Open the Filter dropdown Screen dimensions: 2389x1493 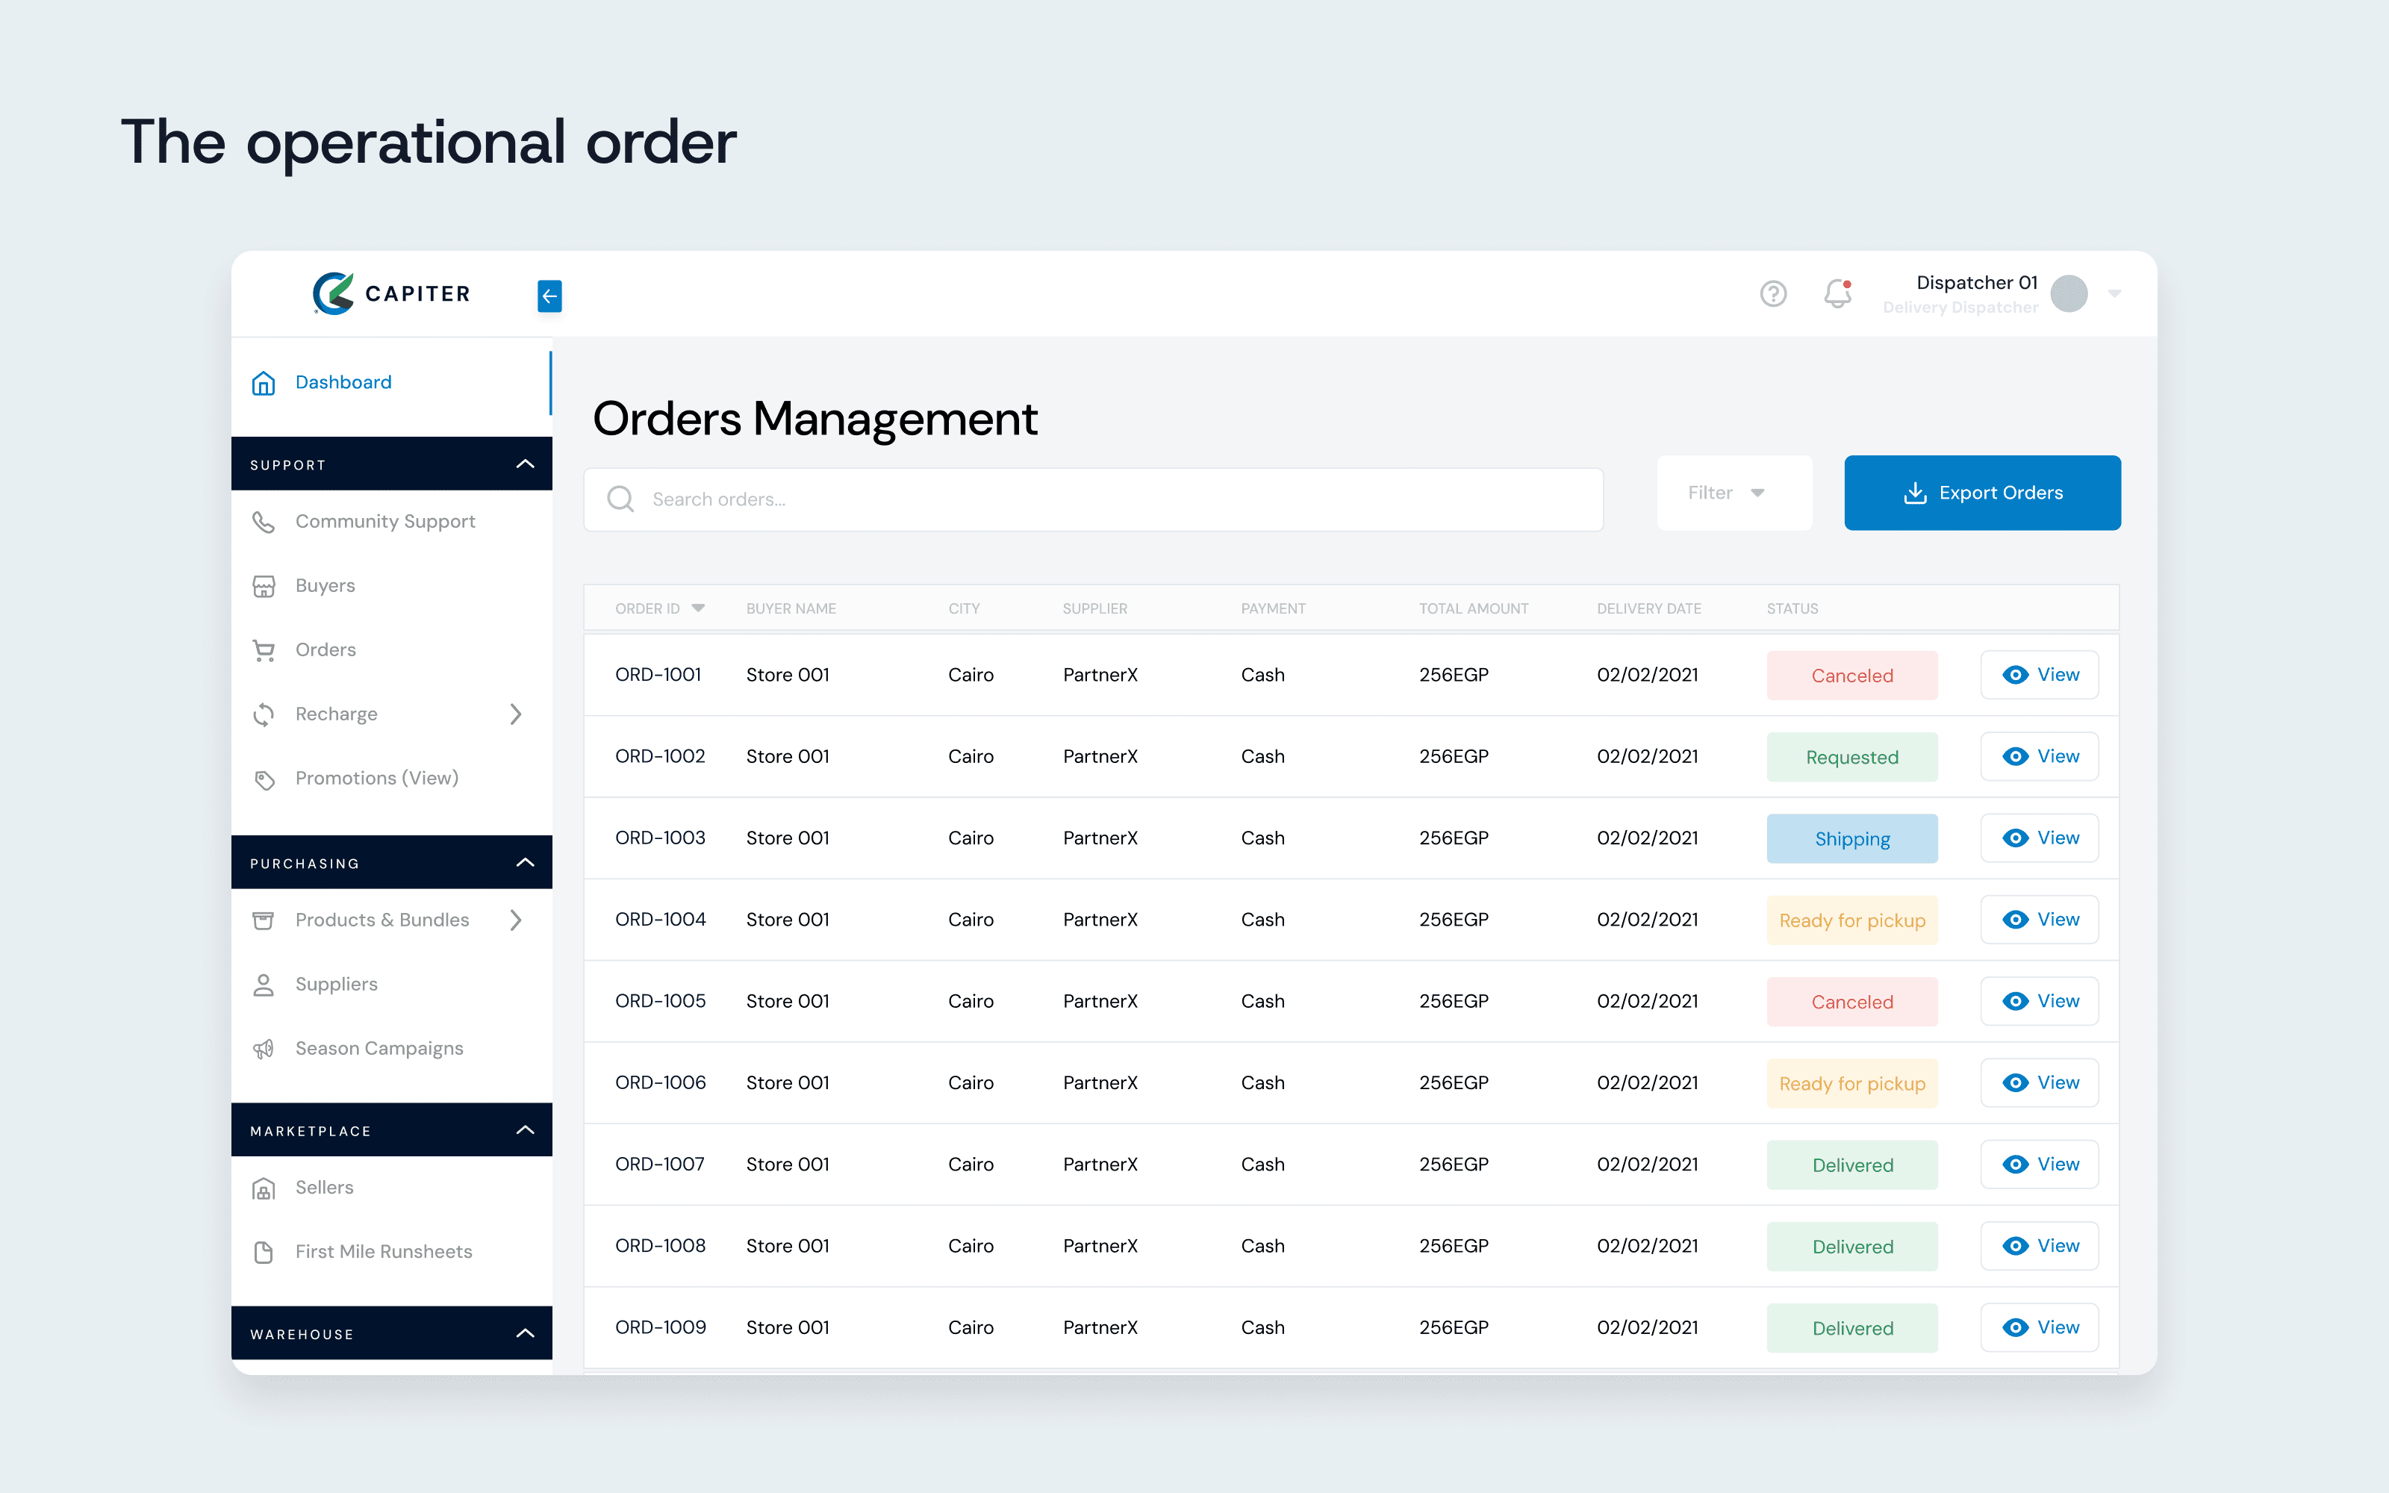coord(1734,493)
